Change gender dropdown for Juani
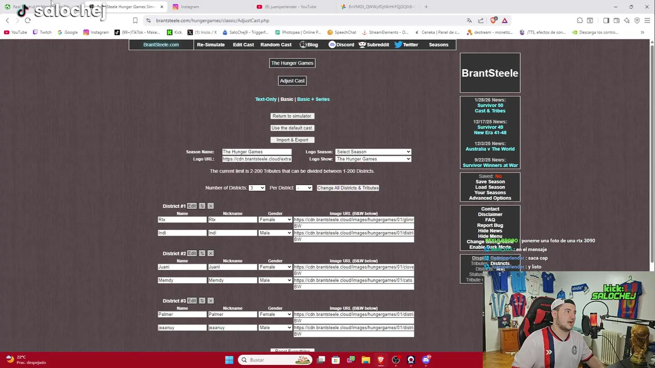Screen dimensions: 655x368 pos(275,267)
